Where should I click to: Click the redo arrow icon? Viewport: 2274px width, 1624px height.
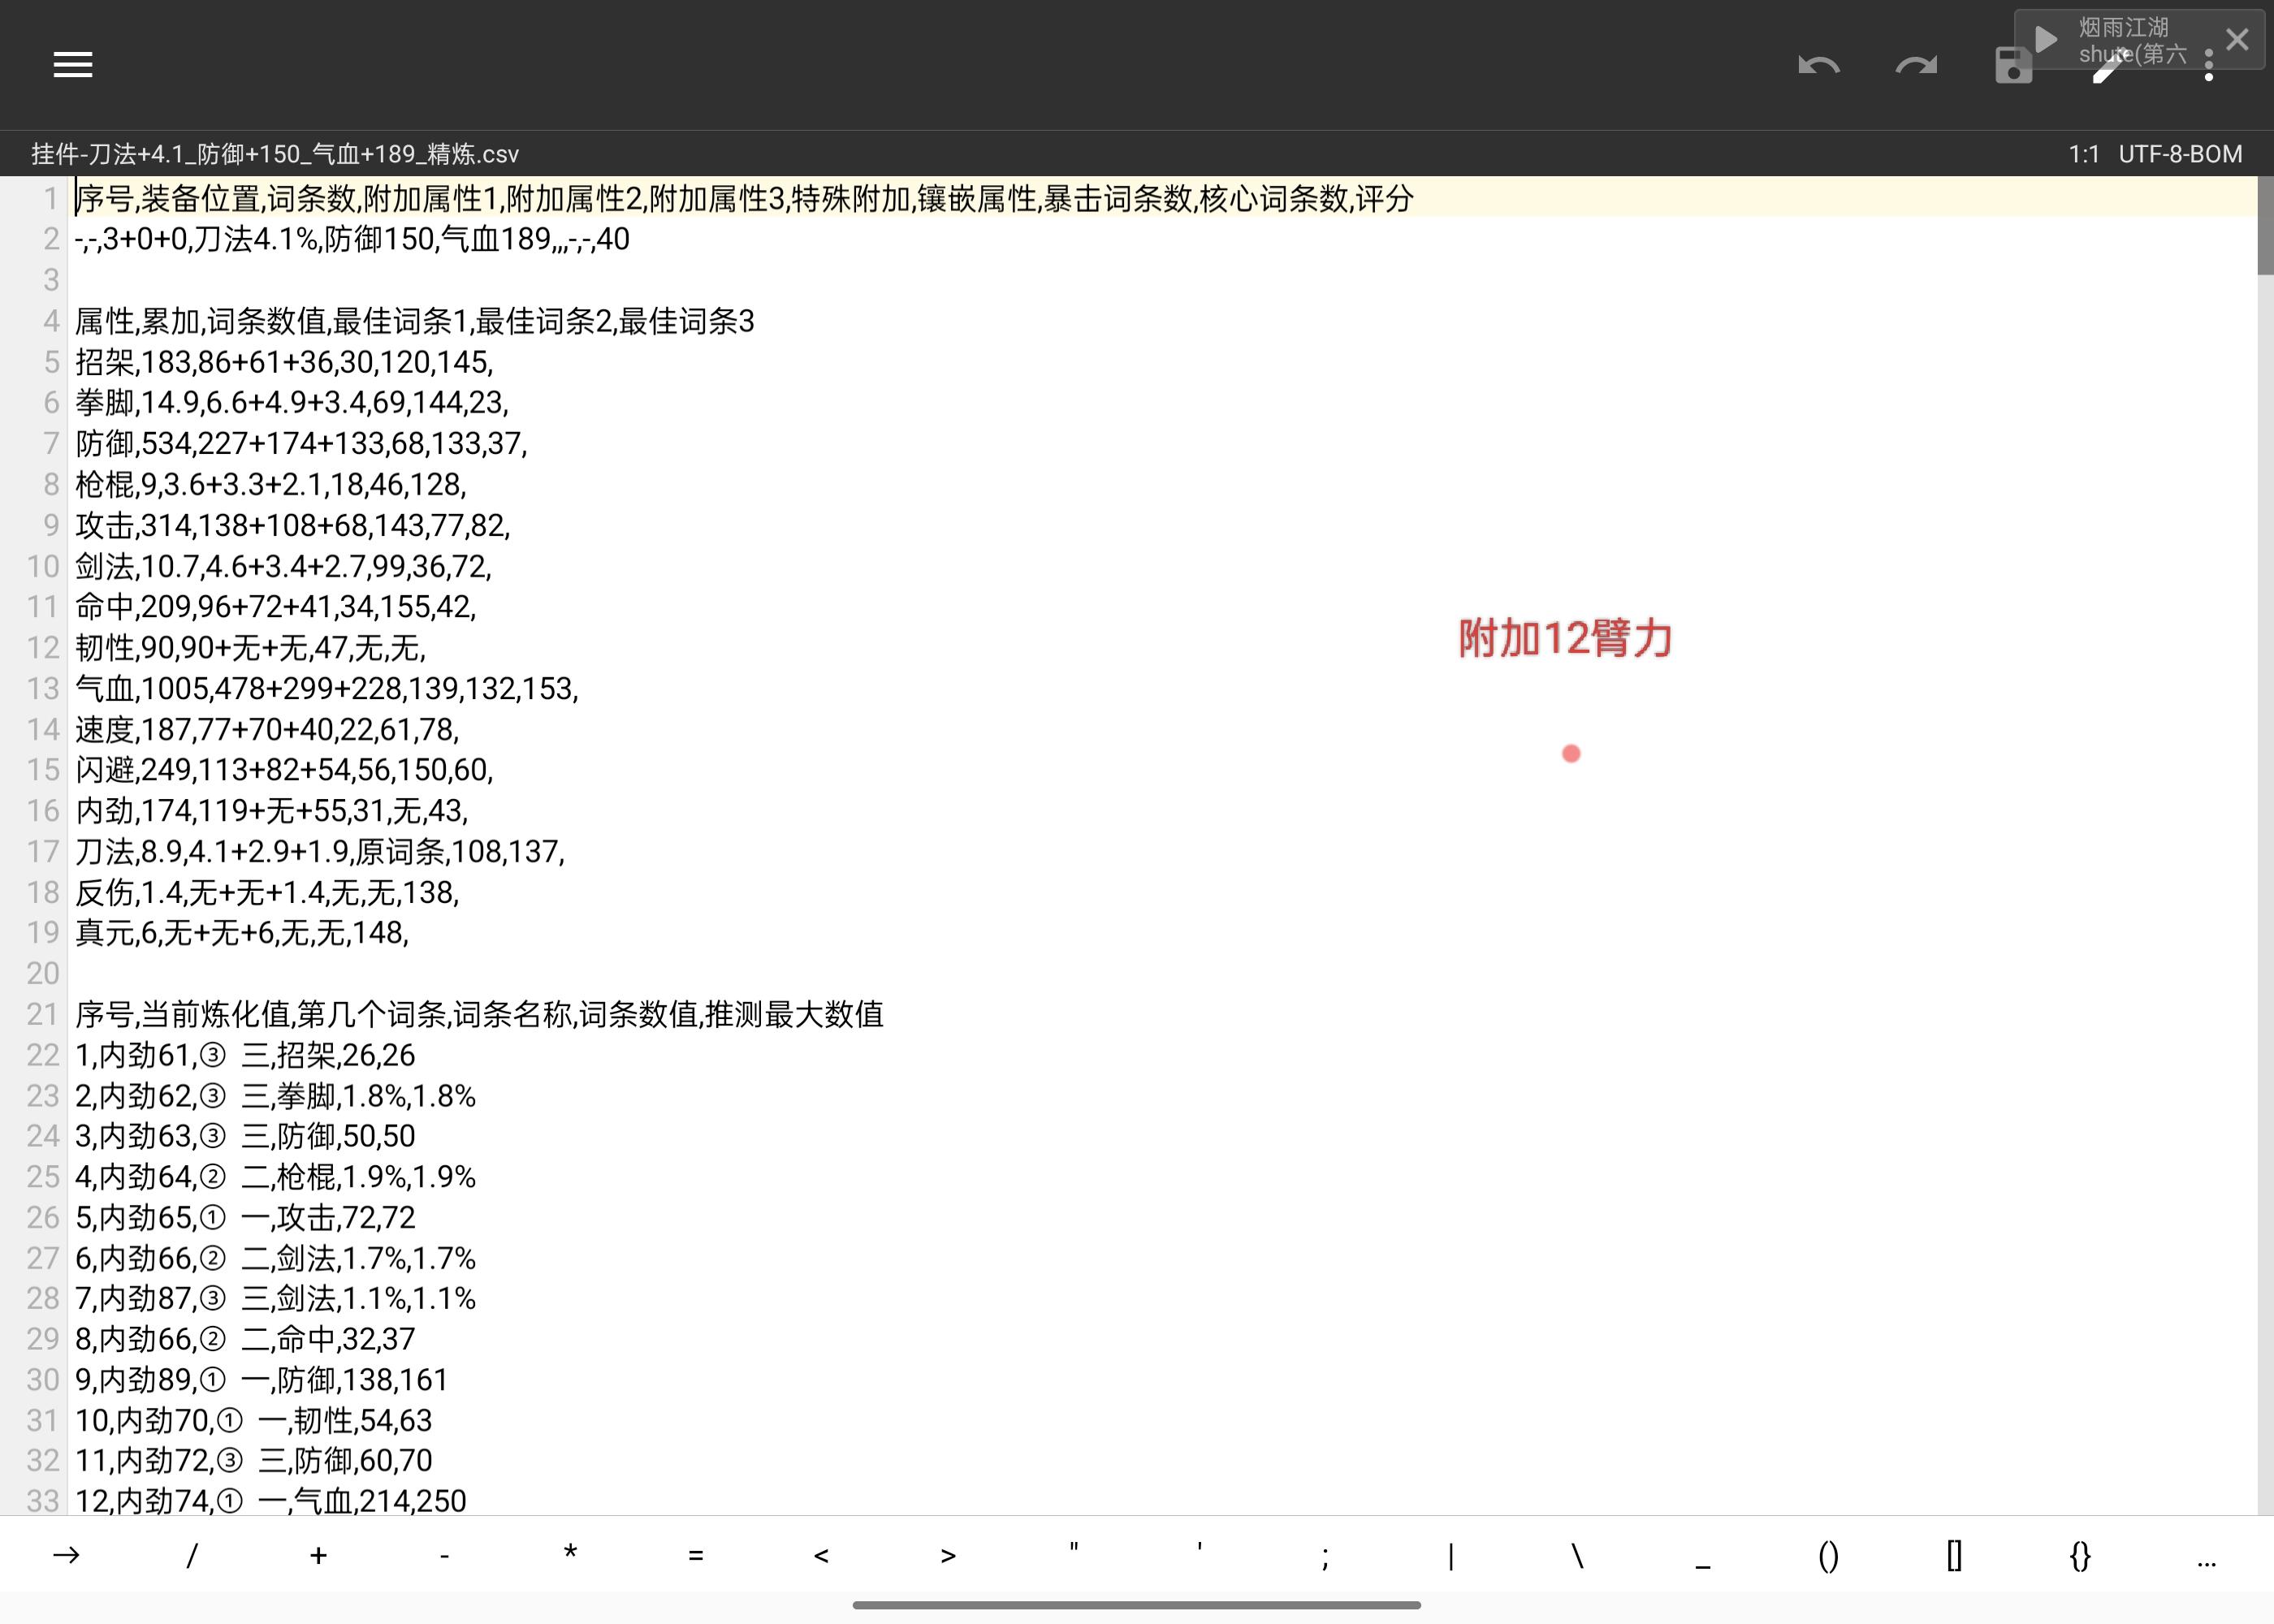1916,66
